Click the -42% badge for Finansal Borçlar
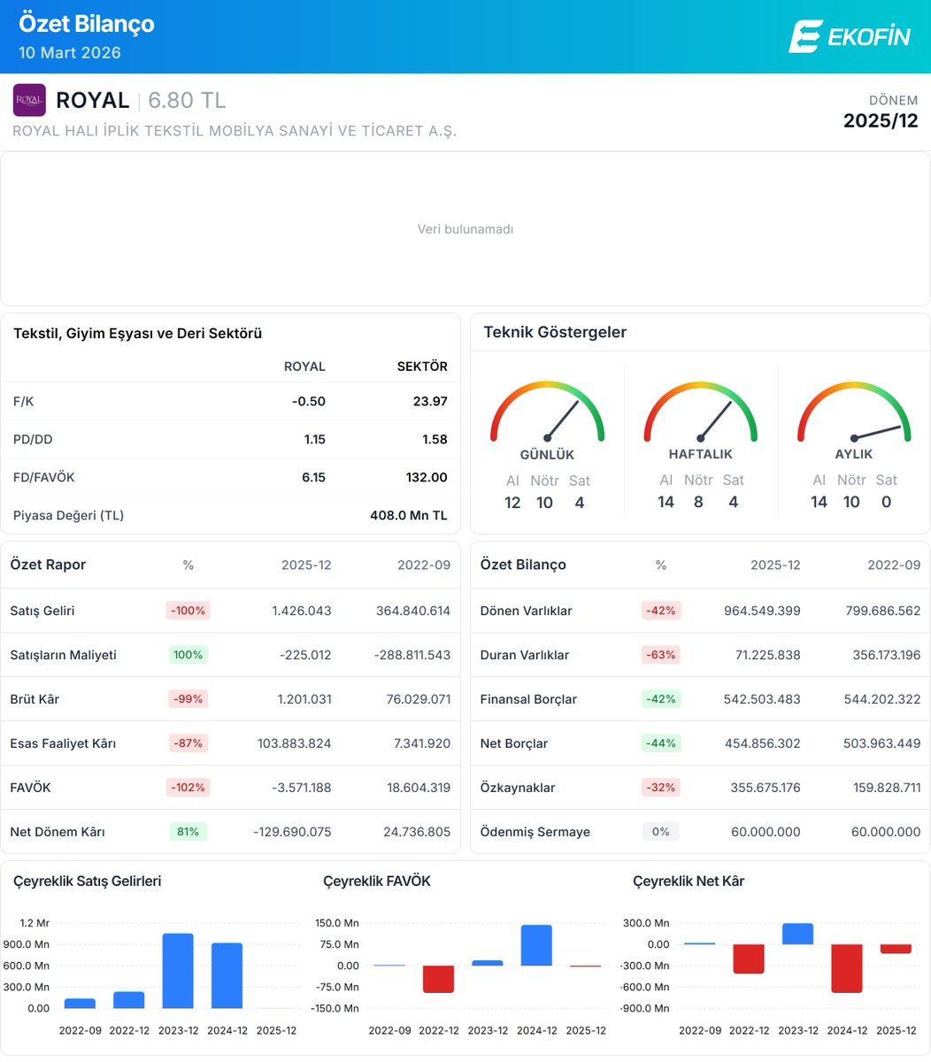The height and width of the screenshot is (1062, 931). (x=661, y=699)
